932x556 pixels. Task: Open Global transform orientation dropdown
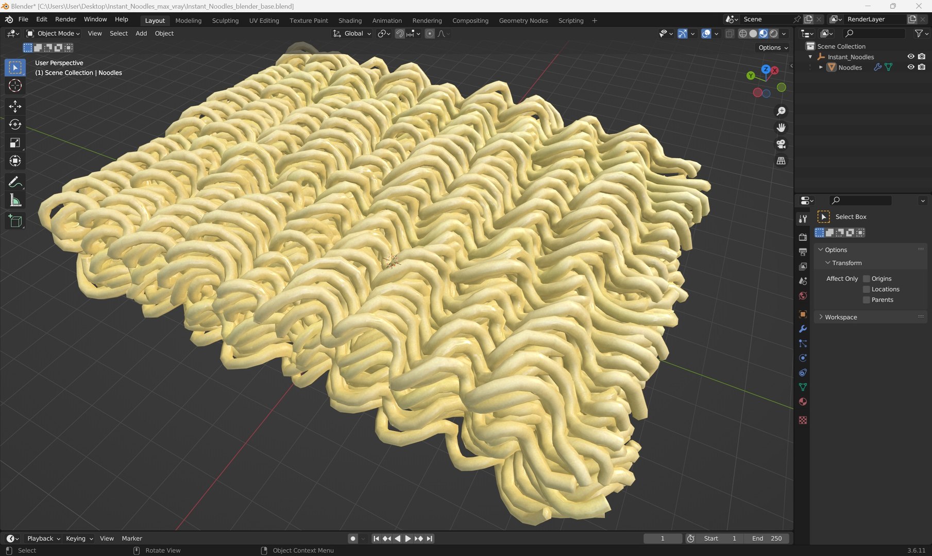pyautogui.click(x=352, y=33)
